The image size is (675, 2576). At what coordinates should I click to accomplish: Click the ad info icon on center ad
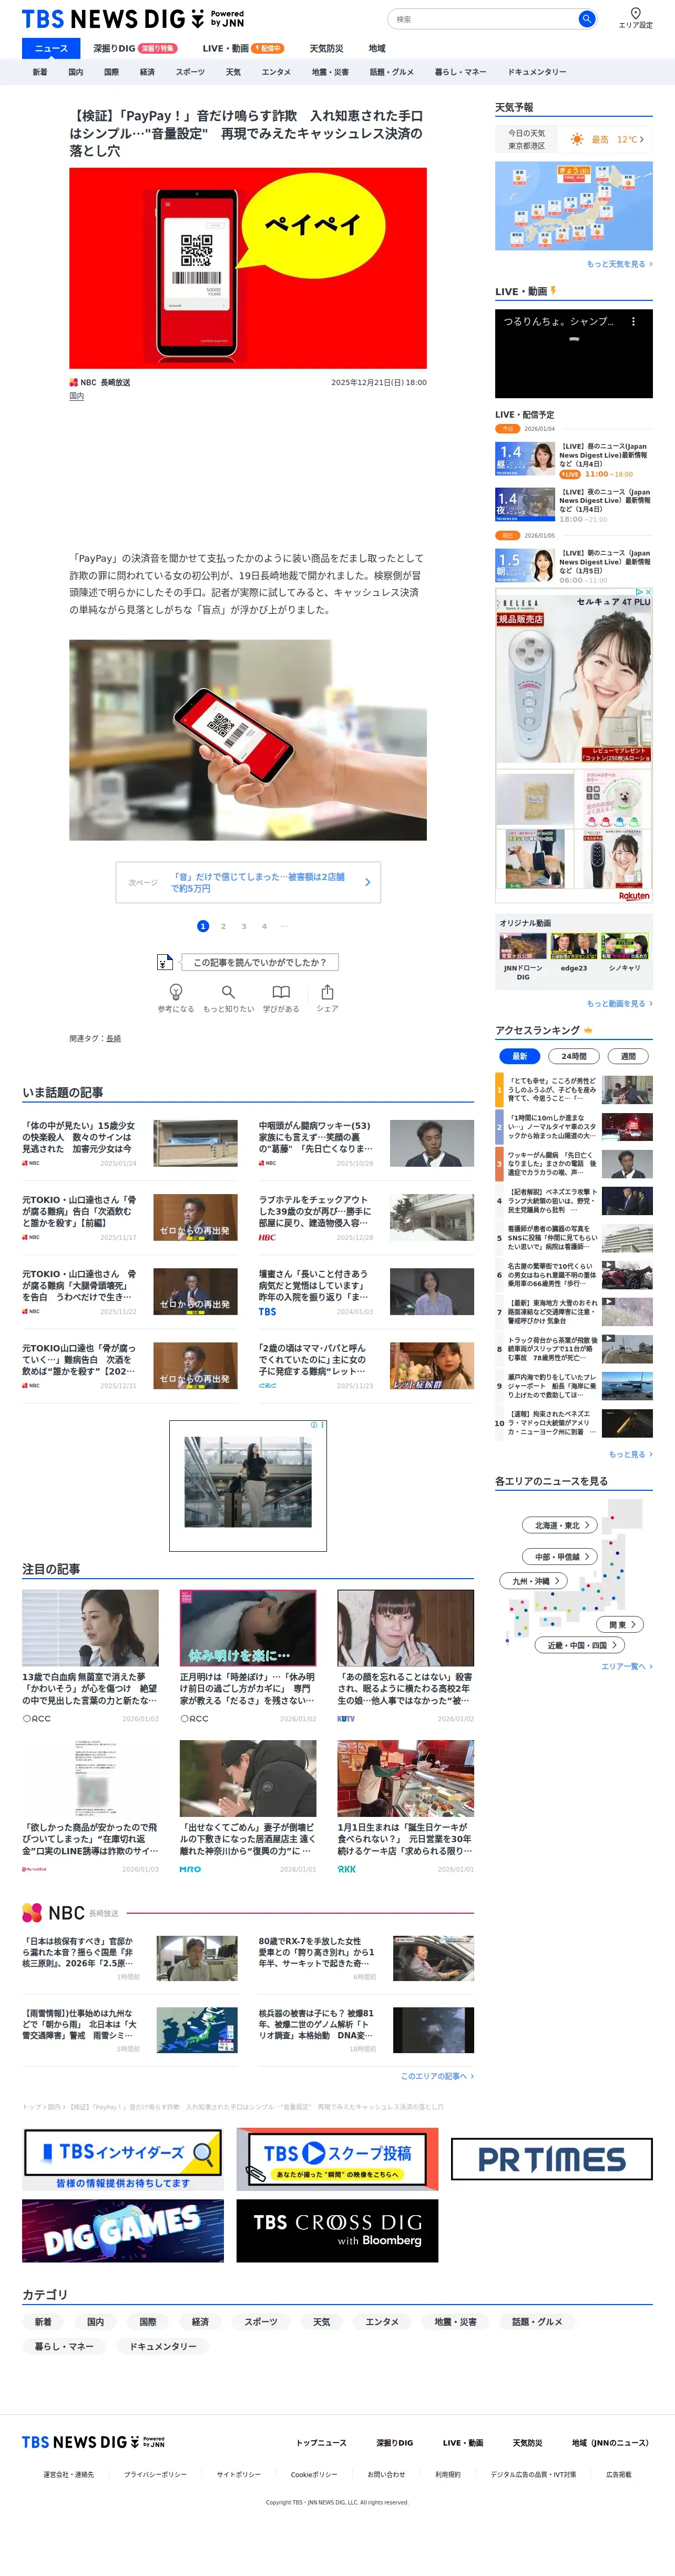pos(314,1425)
